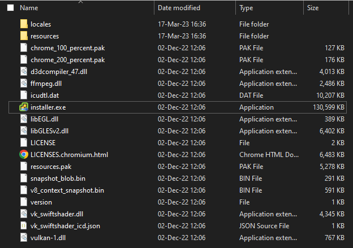Viewport: 353px width, 248px height.
Task: Sort files by Size column
Action: point(313,8)
